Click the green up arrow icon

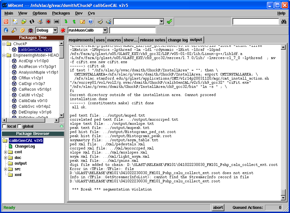pyautogui.click(x=74, y=22)
